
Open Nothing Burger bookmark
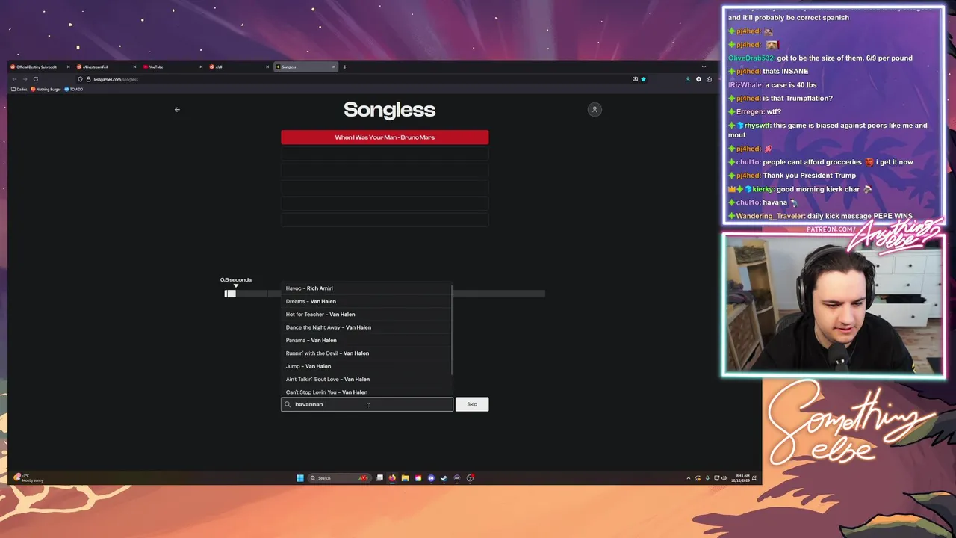click(x=46, y=90)
